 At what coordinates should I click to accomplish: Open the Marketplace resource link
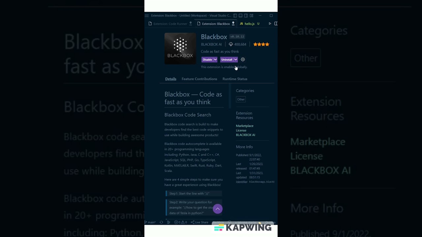(x=245, y=126)
